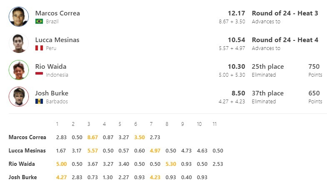Select Rio Waida's highlighted 5.30 wave score
The width and height of the screenshot is (327, 185).
point(171,164)
